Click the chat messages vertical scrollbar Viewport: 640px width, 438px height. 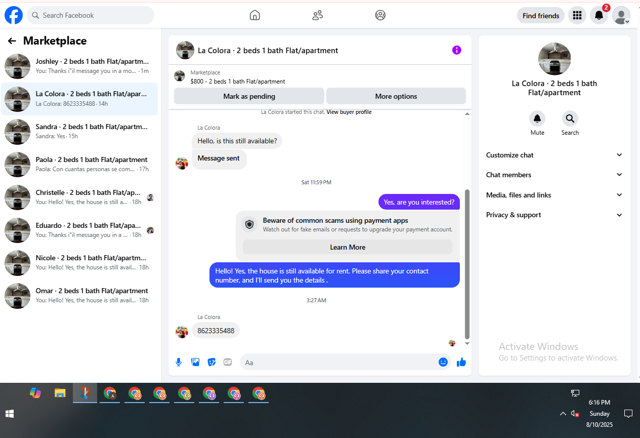tap(467, 264)
